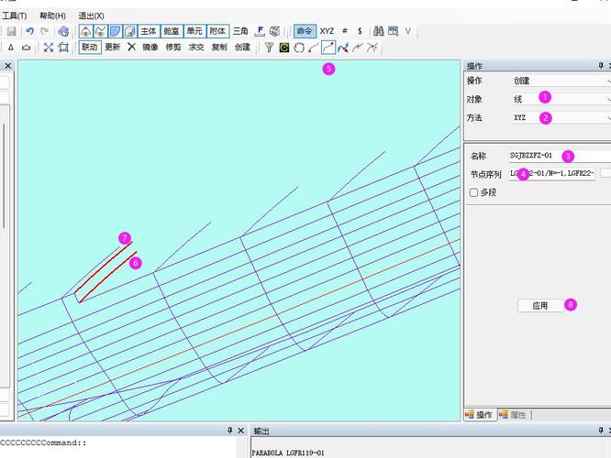The height and width of the screenshot is (458, 611).
Task: Click the 应用 apply button
Action: pyautogui.click(x=540, y=305)
